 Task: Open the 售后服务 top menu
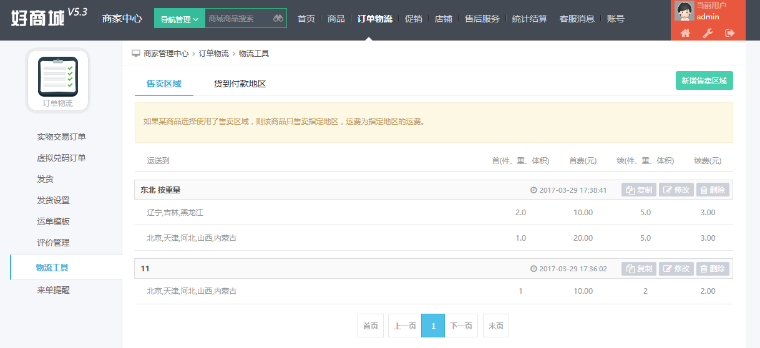[x=482, y=19]
